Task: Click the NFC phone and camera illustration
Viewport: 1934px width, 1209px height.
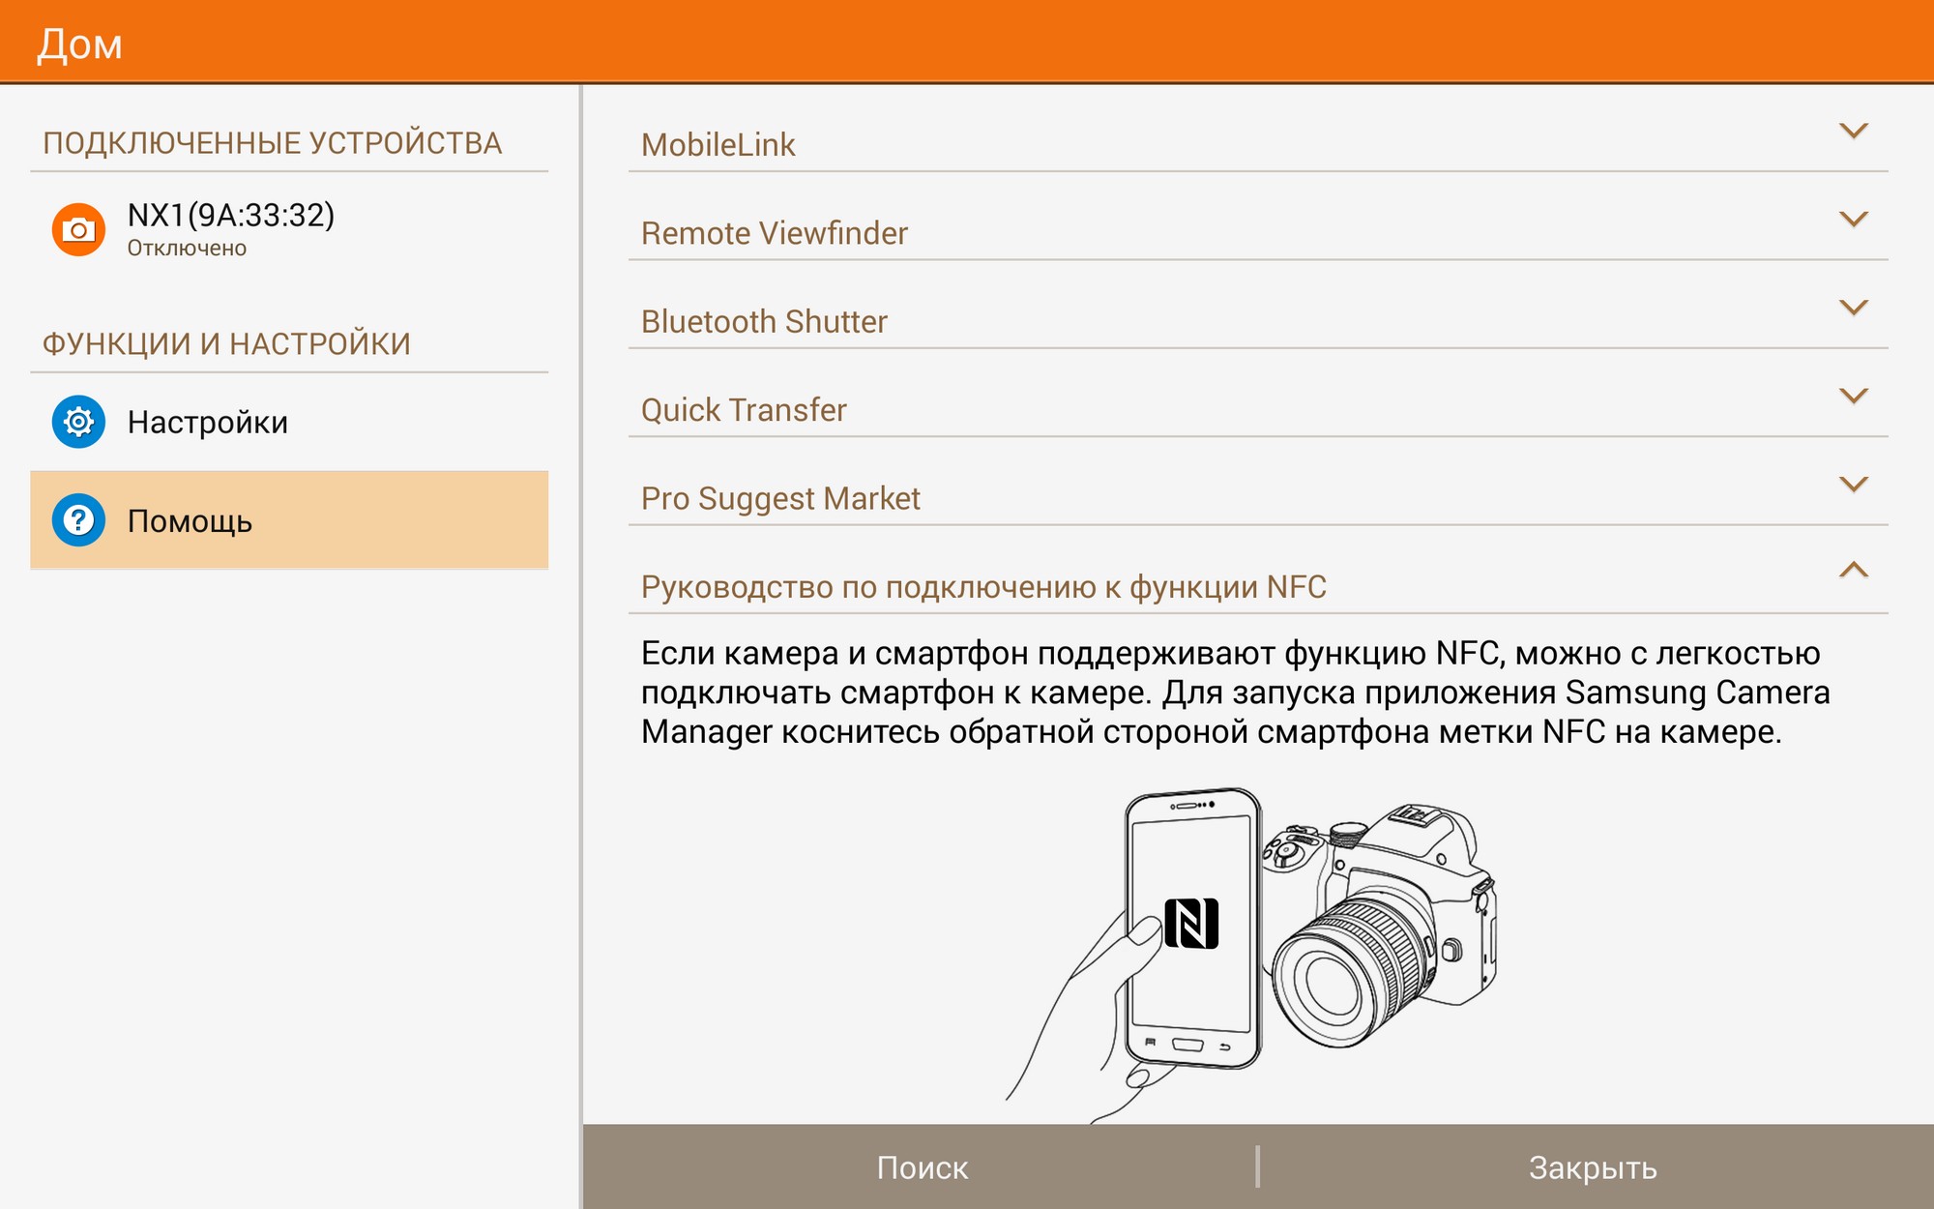Action: pyautogui.click(x=1252, y=948)
